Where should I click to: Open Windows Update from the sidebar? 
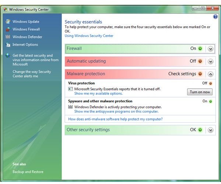click(x=26, y=22)
